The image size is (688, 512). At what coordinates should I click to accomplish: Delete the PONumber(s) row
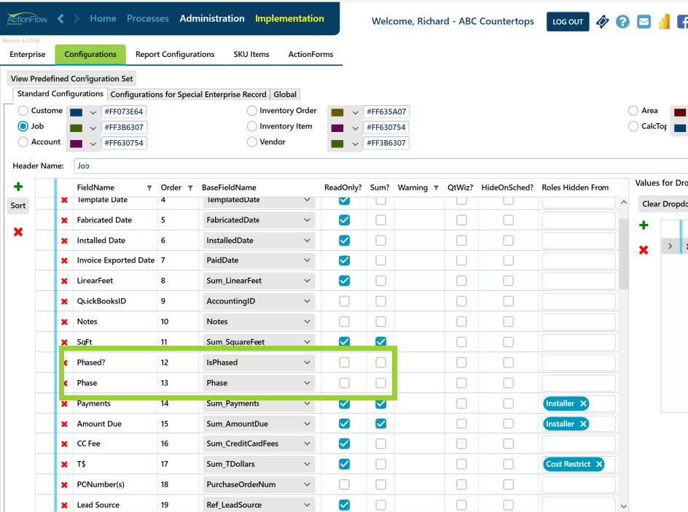pyautogui.click(x=64, y=485)
